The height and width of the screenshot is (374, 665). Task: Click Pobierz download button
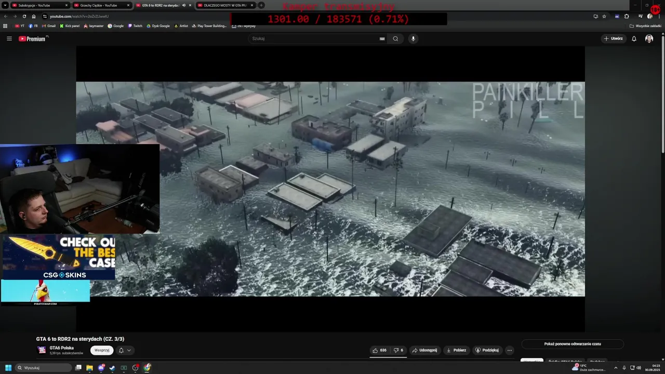coord(457,350)
